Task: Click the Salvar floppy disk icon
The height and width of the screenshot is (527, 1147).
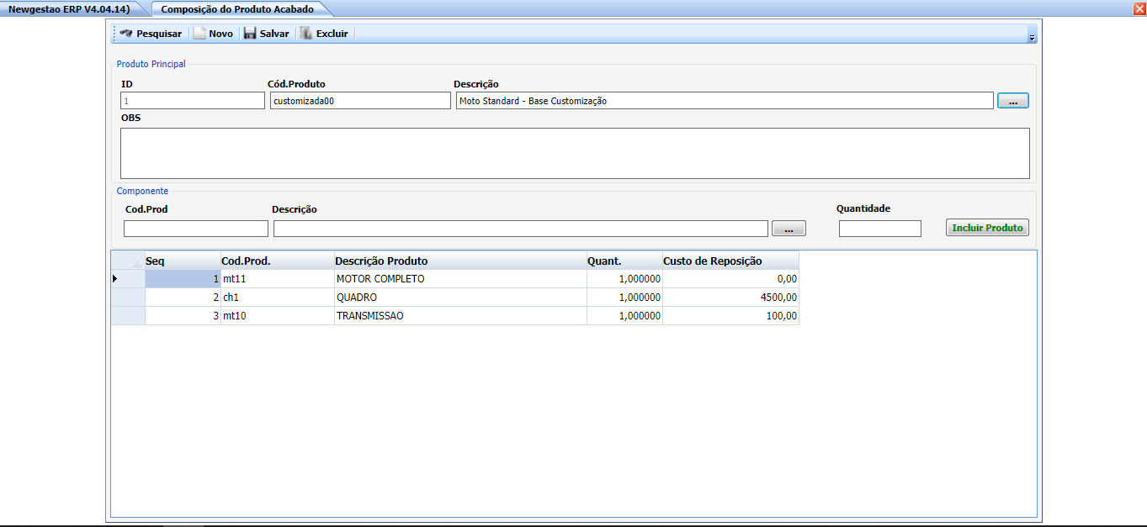Action: click(250, 34)
